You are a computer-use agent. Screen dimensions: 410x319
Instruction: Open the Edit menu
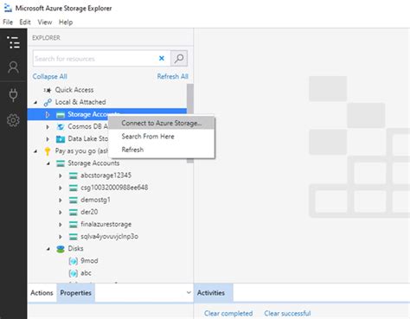(x=25, y=22)
